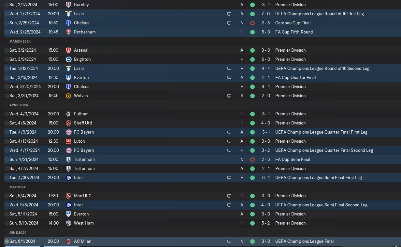Click the TV icon on Carabao Cup Final row

229,23
